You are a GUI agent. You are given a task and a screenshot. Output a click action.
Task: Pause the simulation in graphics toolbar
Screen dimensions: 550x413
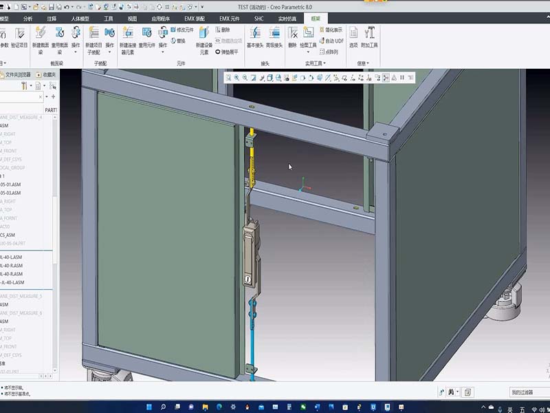click(402, 78)
